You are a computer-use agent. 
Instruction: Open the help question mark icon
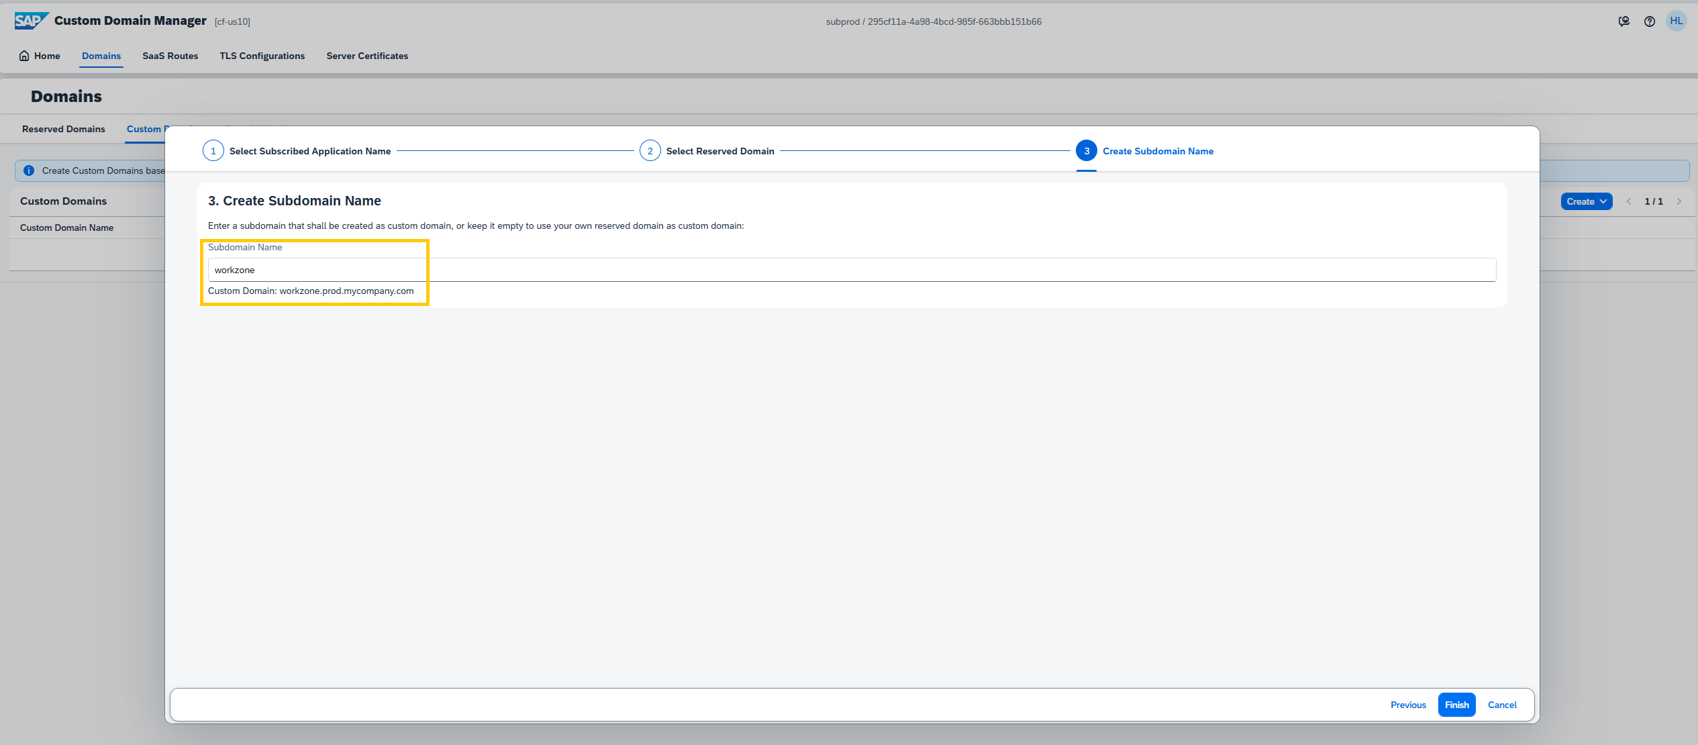[x=1650, y=21]
